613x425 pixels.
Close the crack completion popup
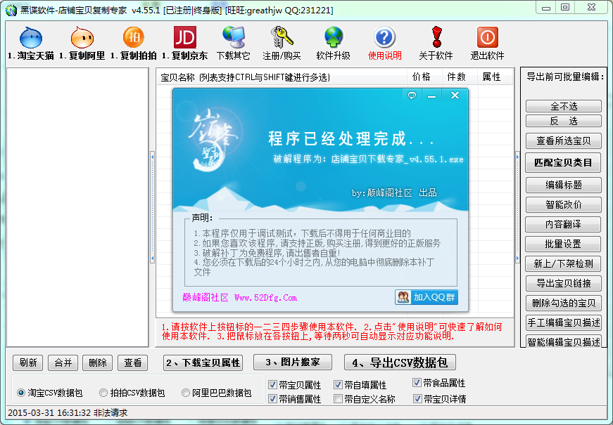pyautogui.click(x=455, y=96)
